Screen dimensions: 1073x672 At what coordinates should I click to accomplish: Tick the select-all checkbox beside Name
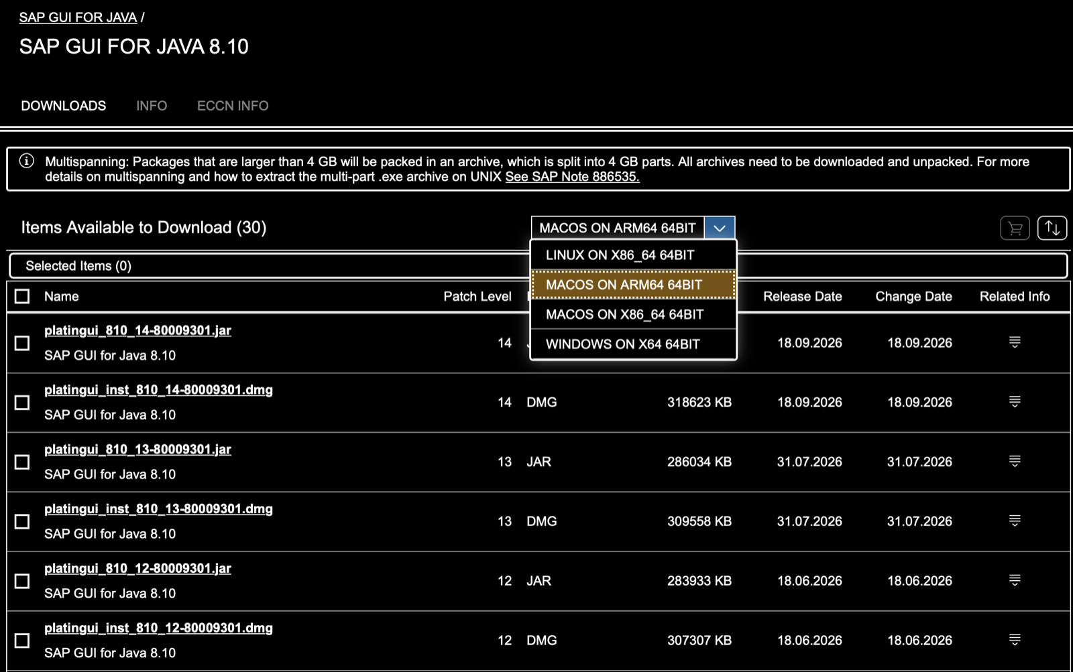(x=22, y=296)
